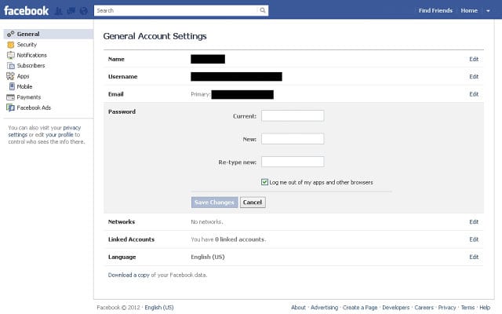
Task: Open Careers footer link
Action: (424, 307)
